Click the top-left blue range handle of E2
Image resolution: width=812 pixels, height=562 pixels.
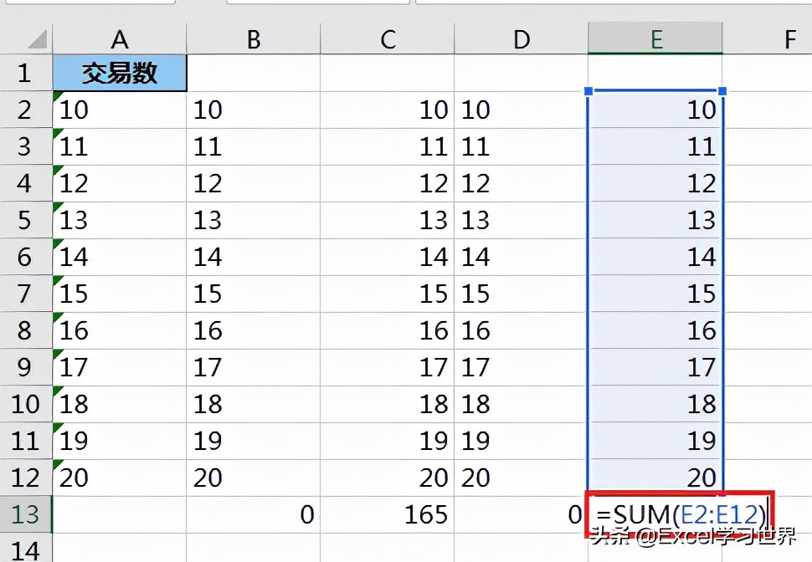(x=588, y=92)
